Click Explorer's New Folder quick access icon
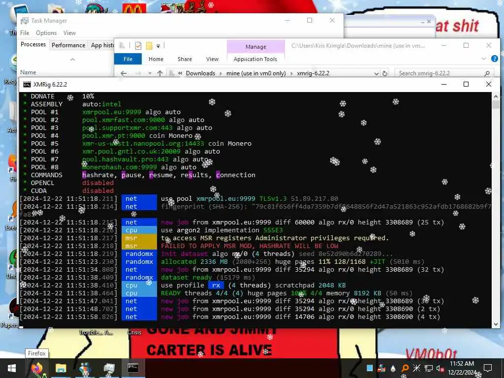This screenshot has width=504, height=378. (x=149, y=46)
